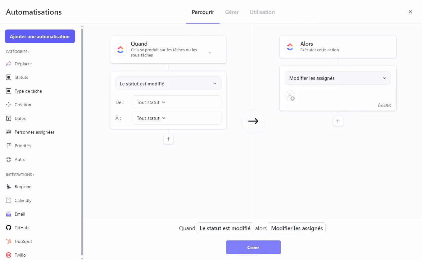
Task: Add an assignee with the avatar plus icon
Action: coord(290,96)
